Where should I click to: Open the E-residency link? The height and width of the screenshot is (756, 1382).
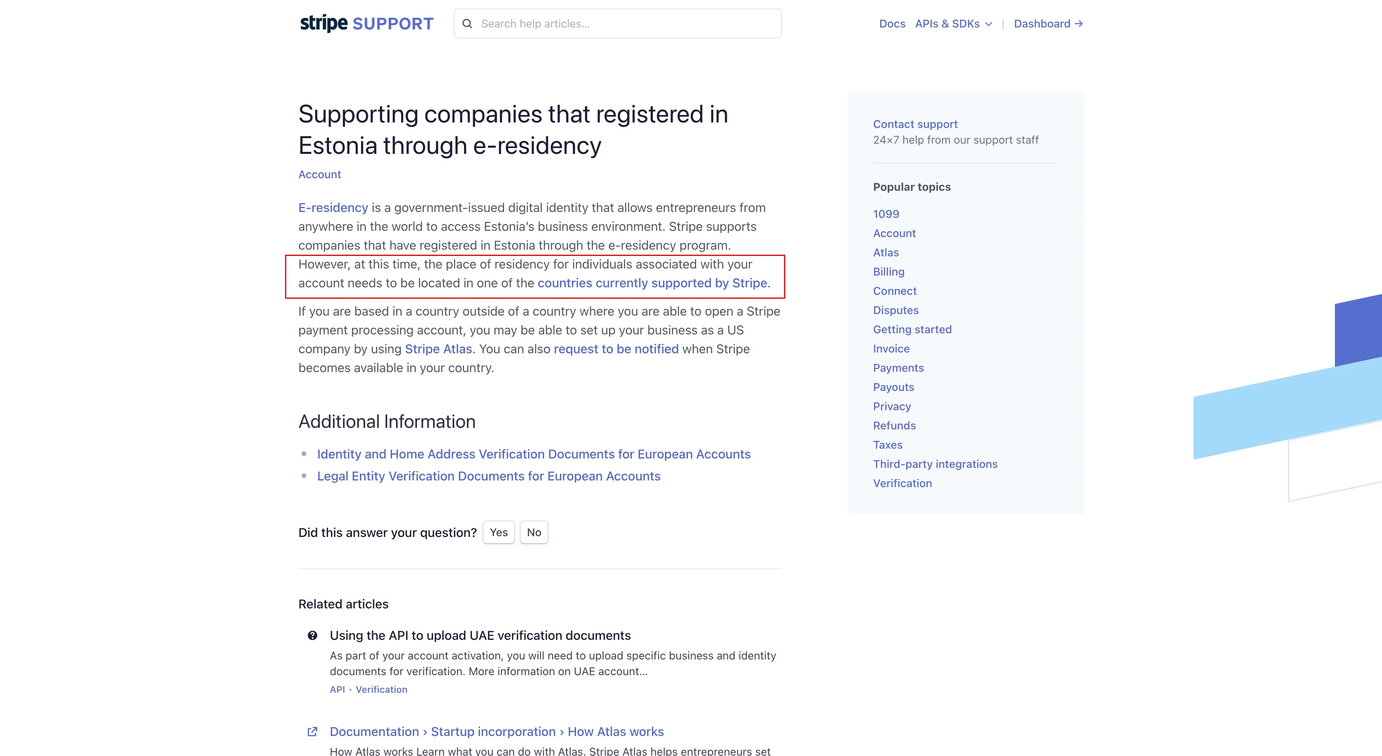point(333,208)
